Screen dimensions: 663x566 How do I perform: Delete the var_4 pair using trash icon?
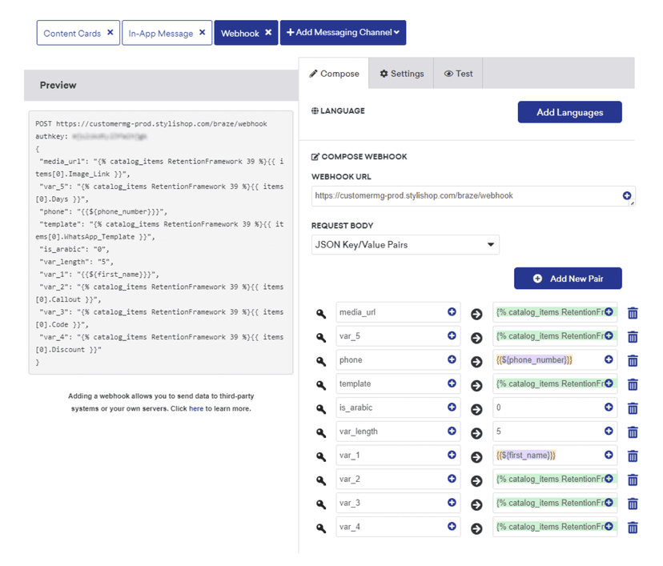point(632,527)
